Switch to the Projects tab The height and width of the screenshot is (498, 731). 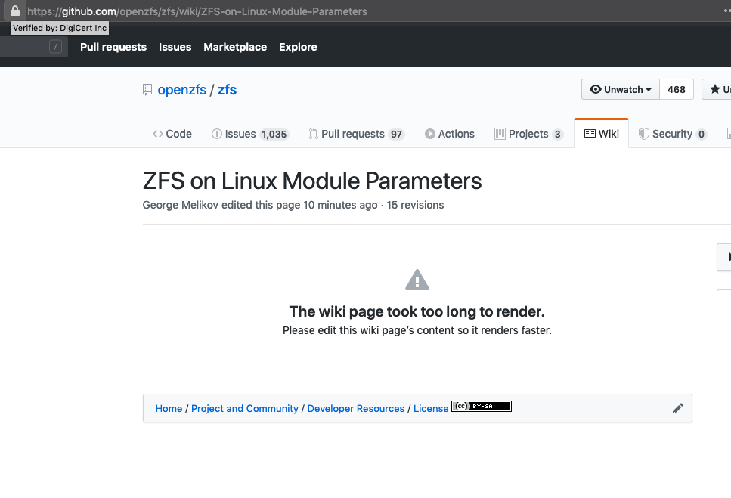click(529, 135)
